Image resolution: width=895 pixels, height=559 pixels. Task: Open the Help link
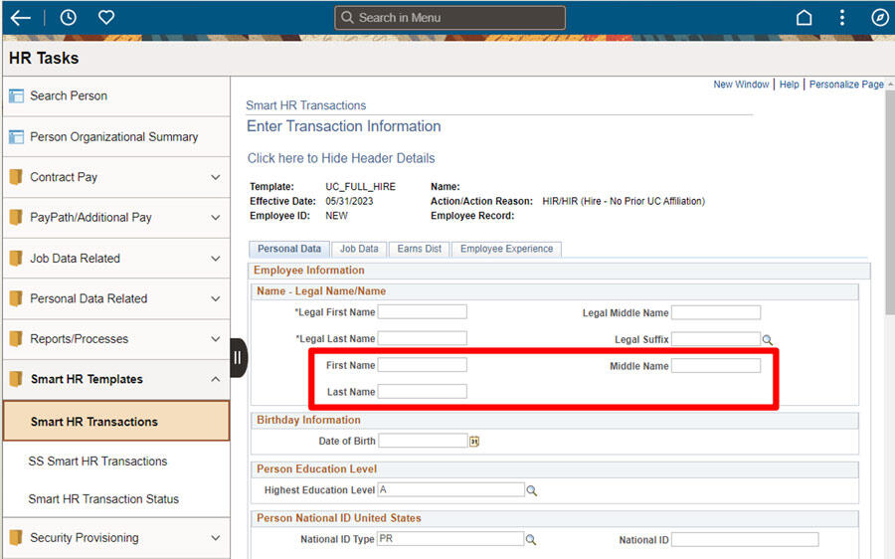coord(790,85)
